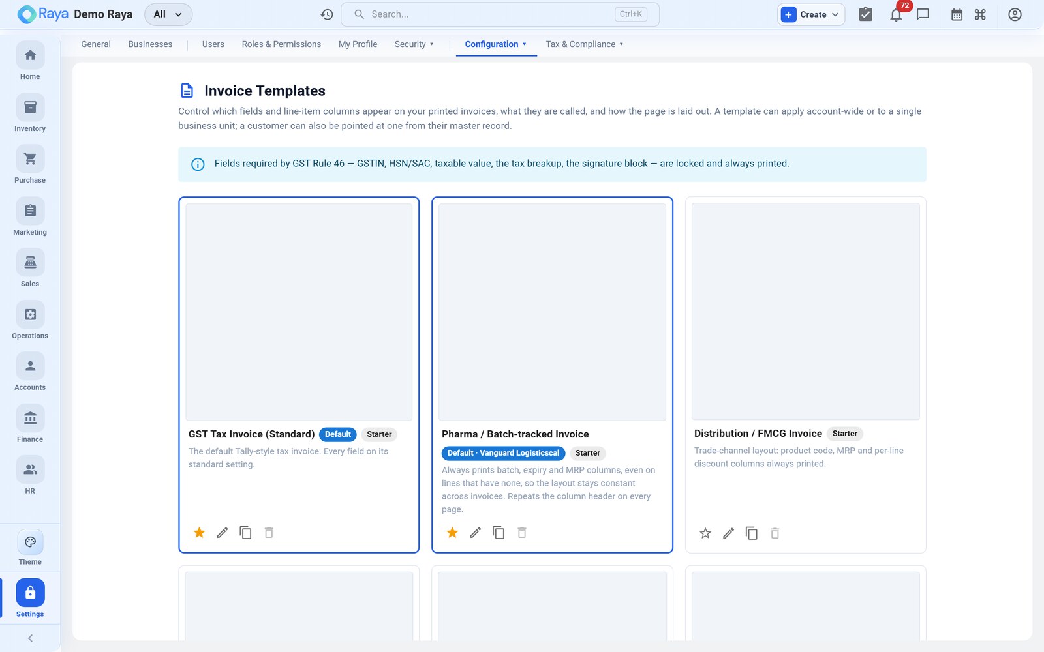Expand the Tax & Compliance menu
This screenshot has height=652, width=1044.
pyautogui.click(x=585, y=44)
